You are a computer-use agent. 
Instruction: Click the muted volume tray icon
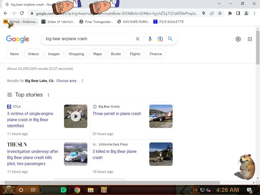click(208, 190)
